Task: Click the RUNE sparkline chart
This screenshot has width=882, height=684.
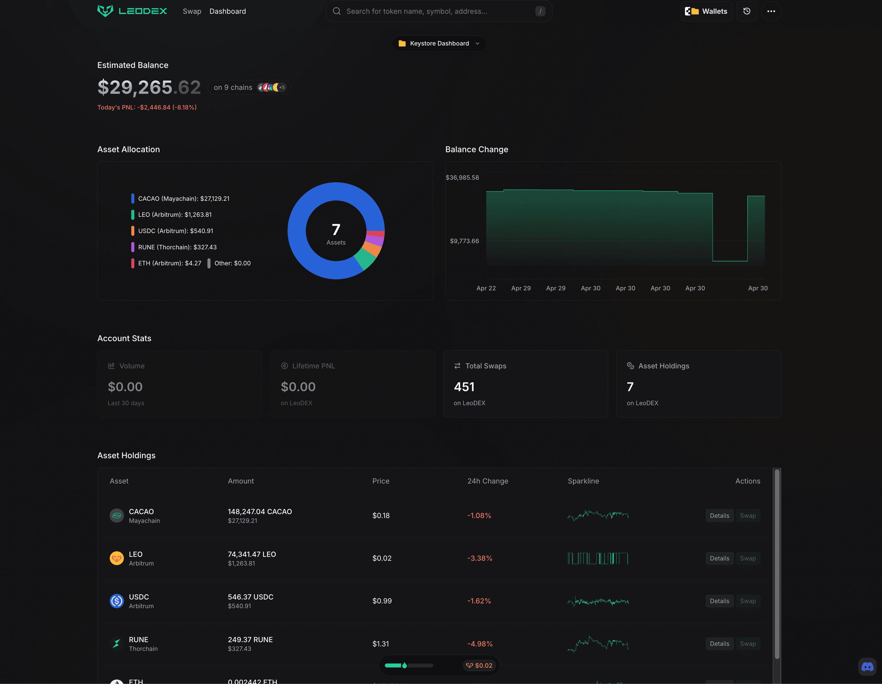Action: pyautogui.click(x=598, y=644)
